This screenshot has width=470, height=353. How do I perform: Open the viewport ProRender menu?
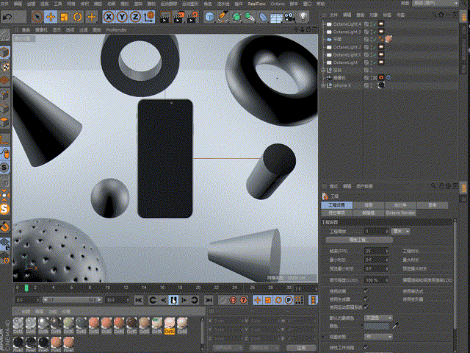(x=116, y=29)
